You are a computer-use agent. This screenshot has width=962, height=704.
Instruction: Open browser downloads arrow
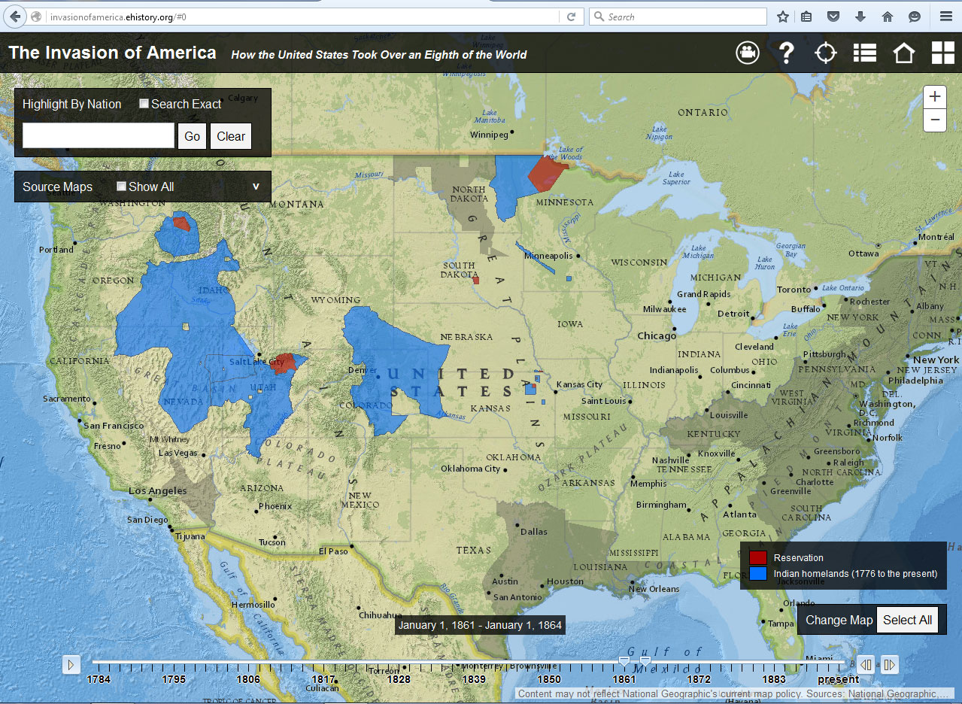(x=860, y=17)
